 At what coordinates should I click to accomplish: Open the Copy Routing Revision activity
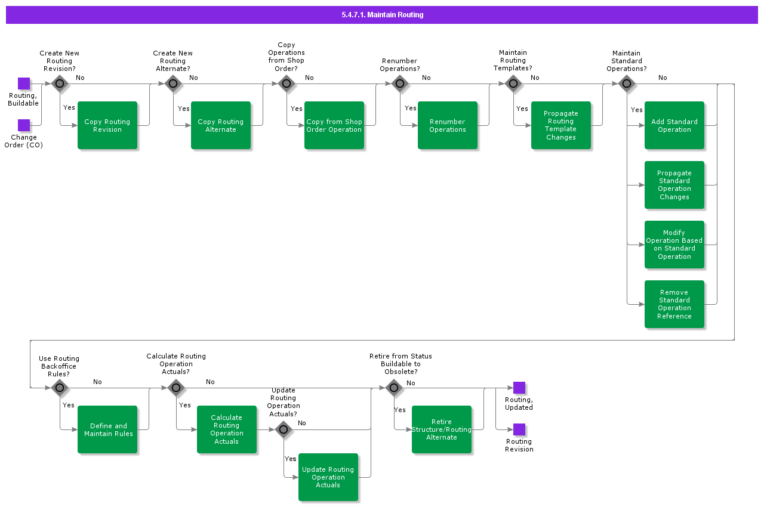(107, 125)
